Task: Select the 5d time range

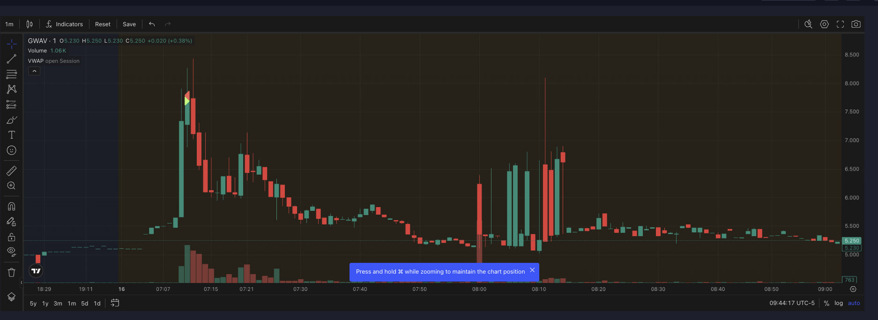Action: pos(85,304)
